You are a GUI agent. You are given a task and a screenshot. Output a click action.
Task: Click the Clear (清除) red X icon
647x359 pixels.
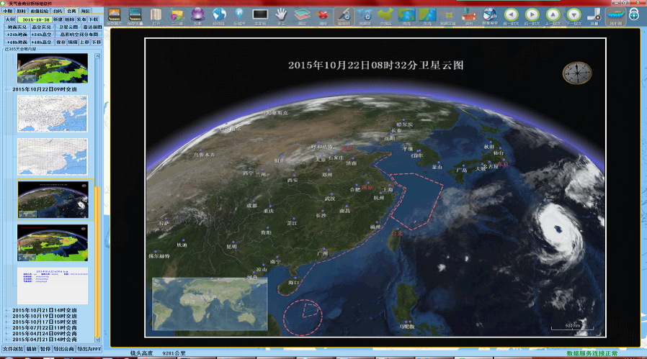(x=323, y=17)
